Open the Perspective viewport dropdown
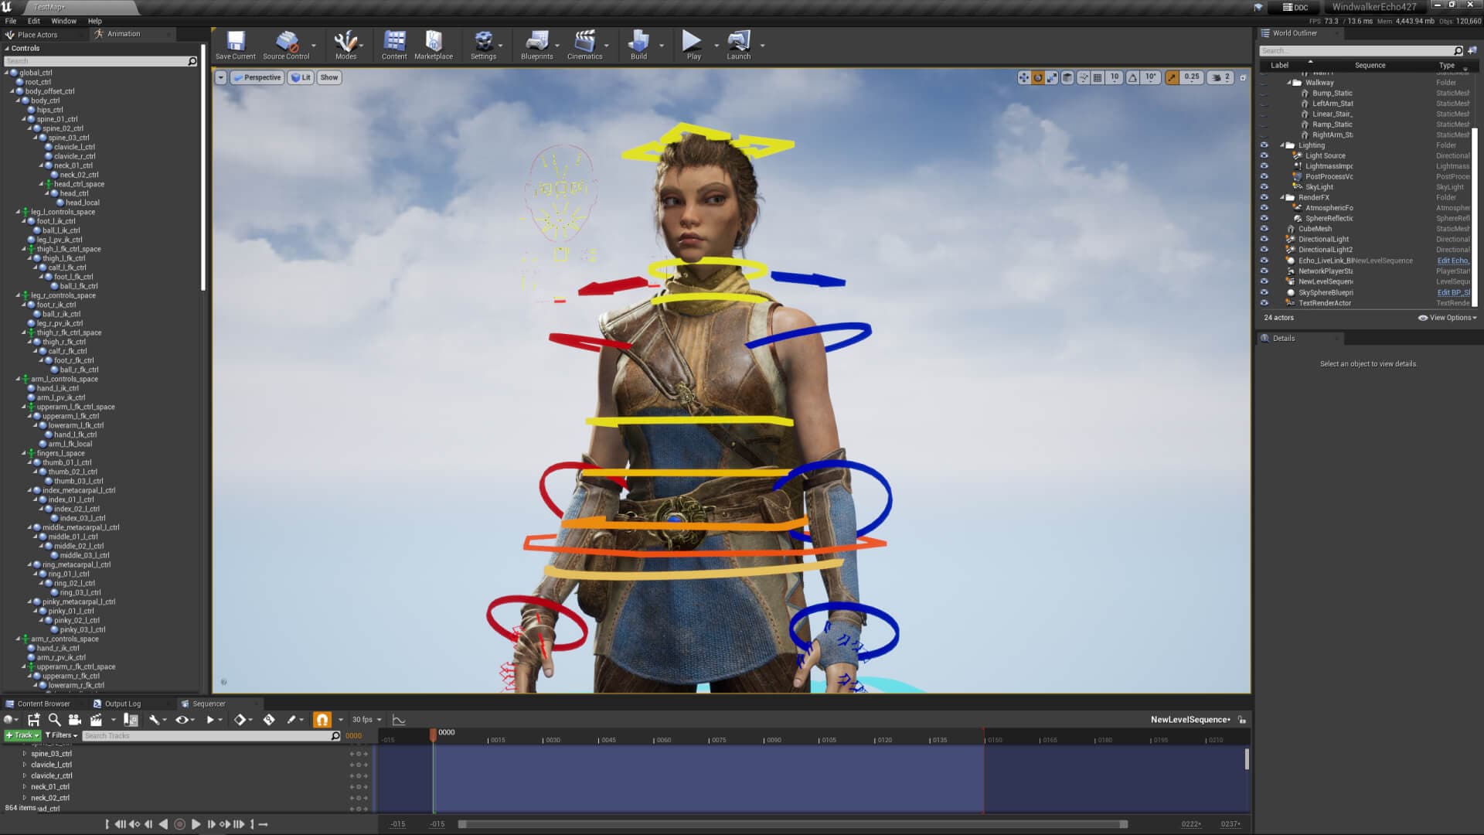The image size is (1484, 835). pos(257,77)
